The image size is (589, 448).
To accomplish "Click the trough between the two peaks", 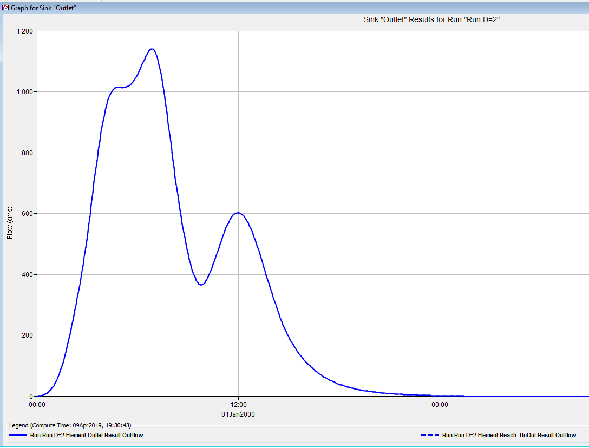I will point(201,284).
